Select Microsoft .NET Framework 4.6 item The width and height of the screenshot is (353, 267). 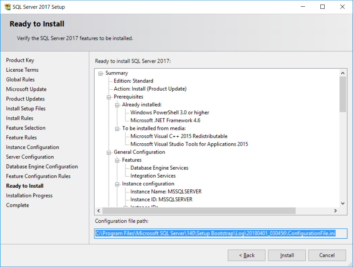tap(165, 121)
